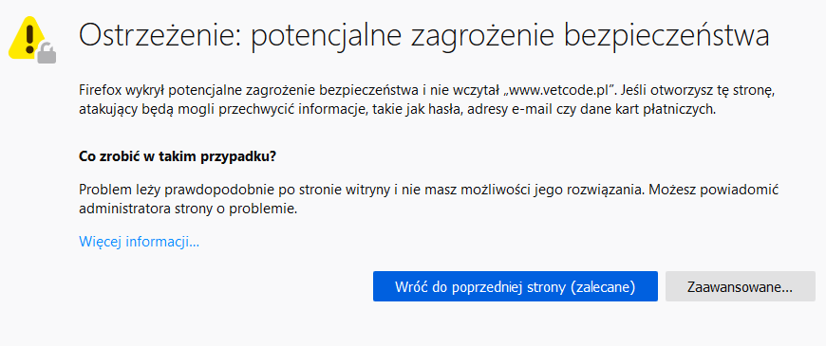826x346 pixels.
Task: Open the Więcej informacji link
Action: click(x=139, y=242)
